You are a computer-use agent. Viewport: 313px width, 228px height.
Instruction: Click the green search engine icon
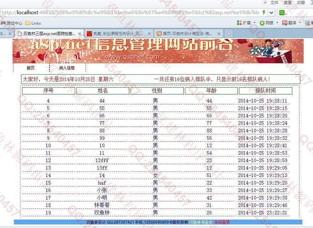point(282,12)
